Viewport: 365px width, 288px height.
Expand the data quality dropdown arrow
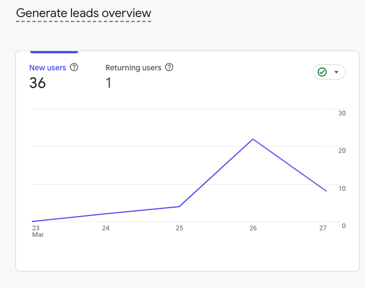(336, 72)
